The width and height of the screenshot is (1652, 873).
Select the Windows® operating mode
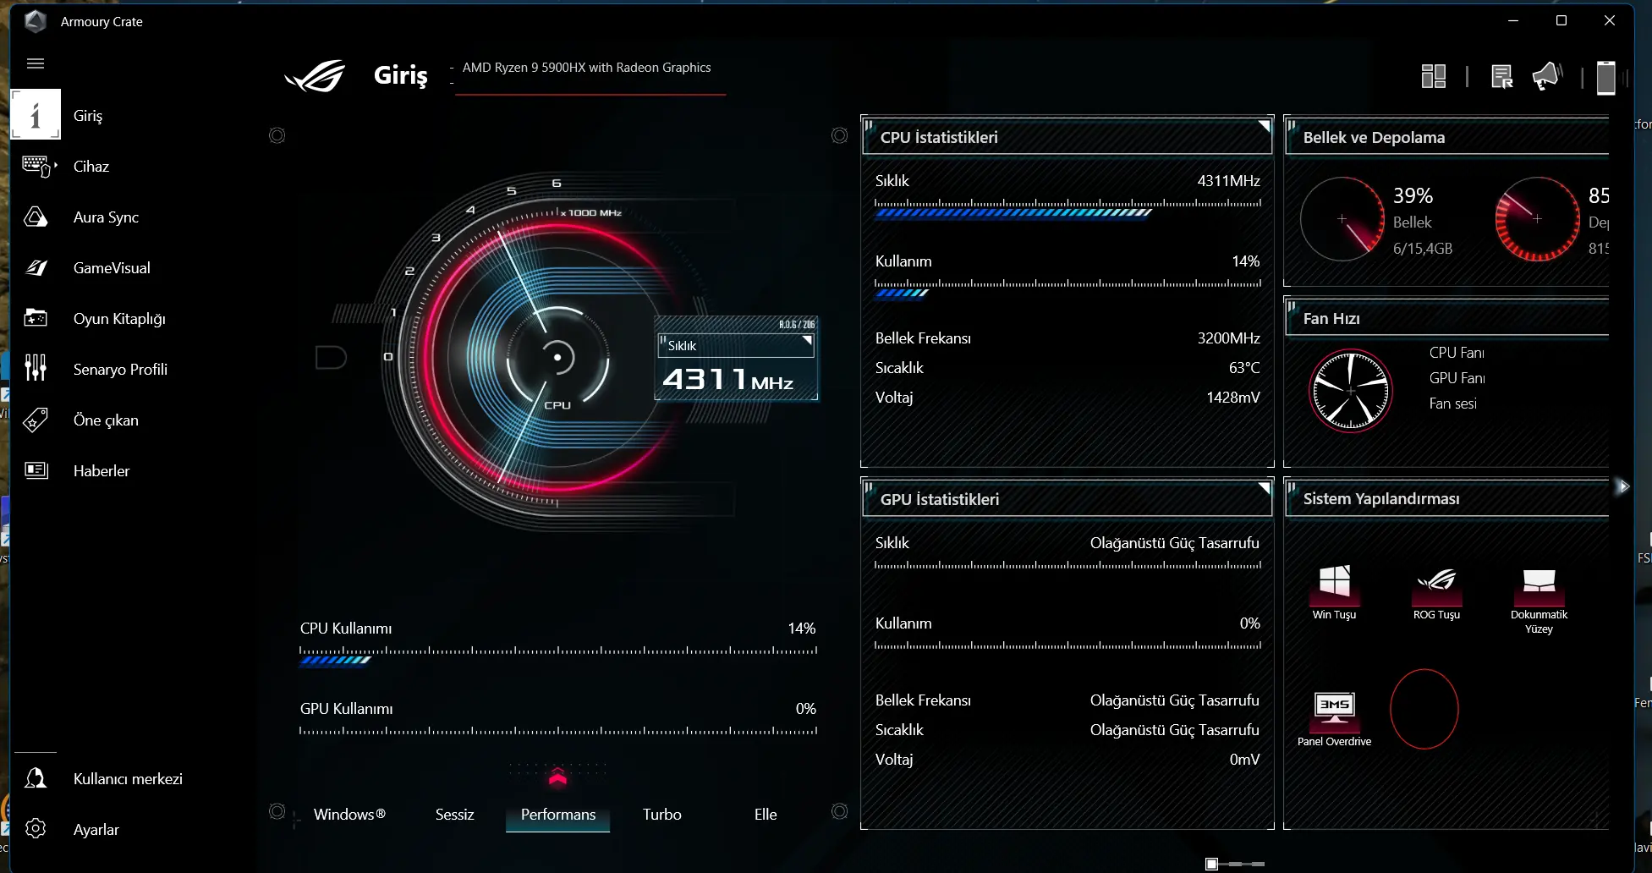point(349,814)
